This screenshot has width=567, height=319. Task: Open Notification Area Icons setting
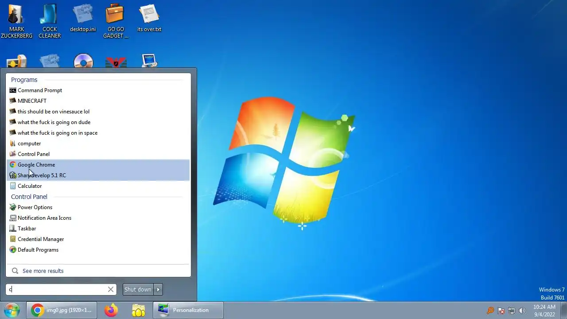(x=98, y=218)
